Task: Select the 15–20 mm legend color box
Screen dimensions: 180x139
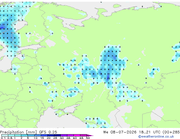Action: point(44,135)
